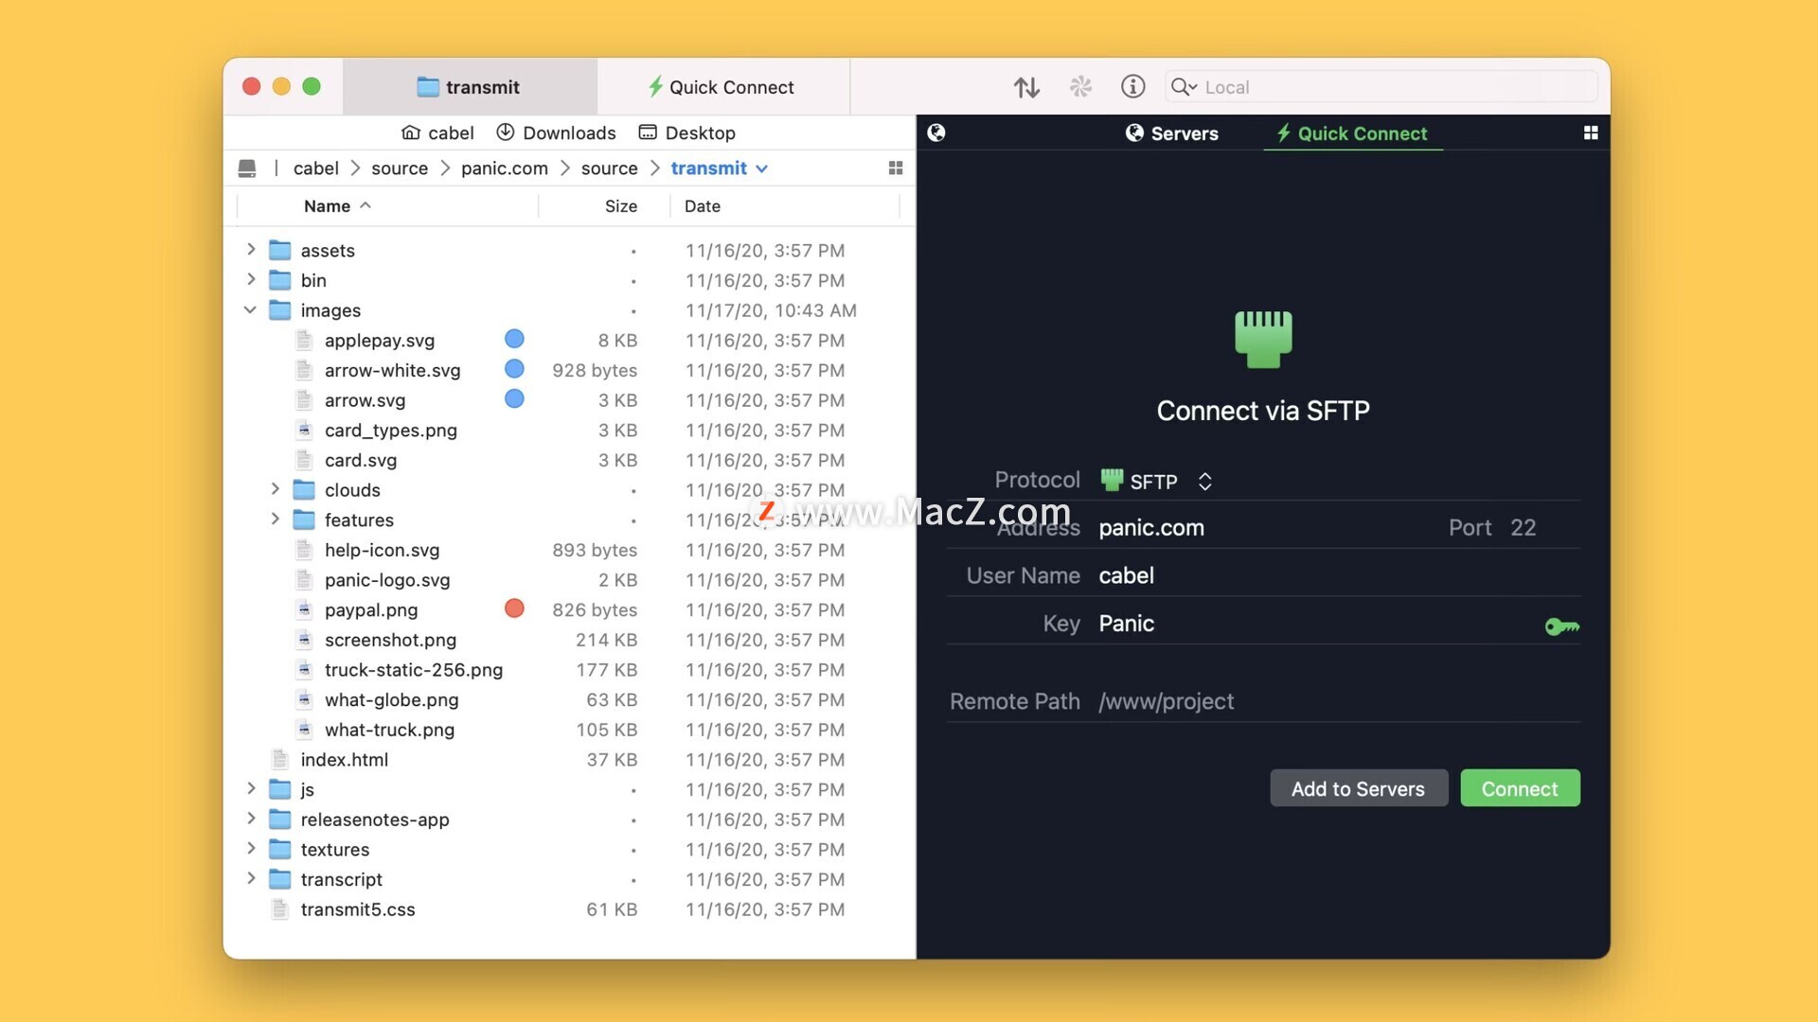Click the large SFTP ethernet plug icon
Image resolution: width=1818 pixels, height=1022 pixels.
(1263, 339)
